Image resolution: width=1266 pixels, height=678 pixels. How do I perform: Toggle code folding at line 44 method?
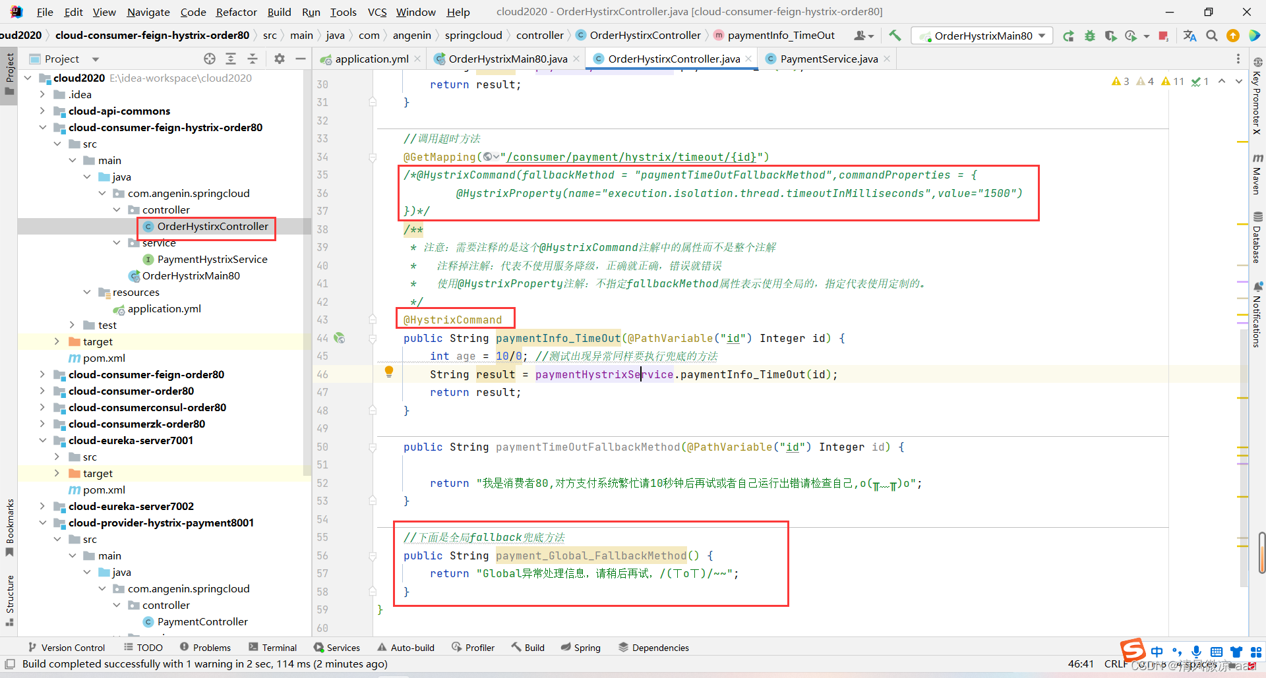pyautogui.click(x=373, y=338)
